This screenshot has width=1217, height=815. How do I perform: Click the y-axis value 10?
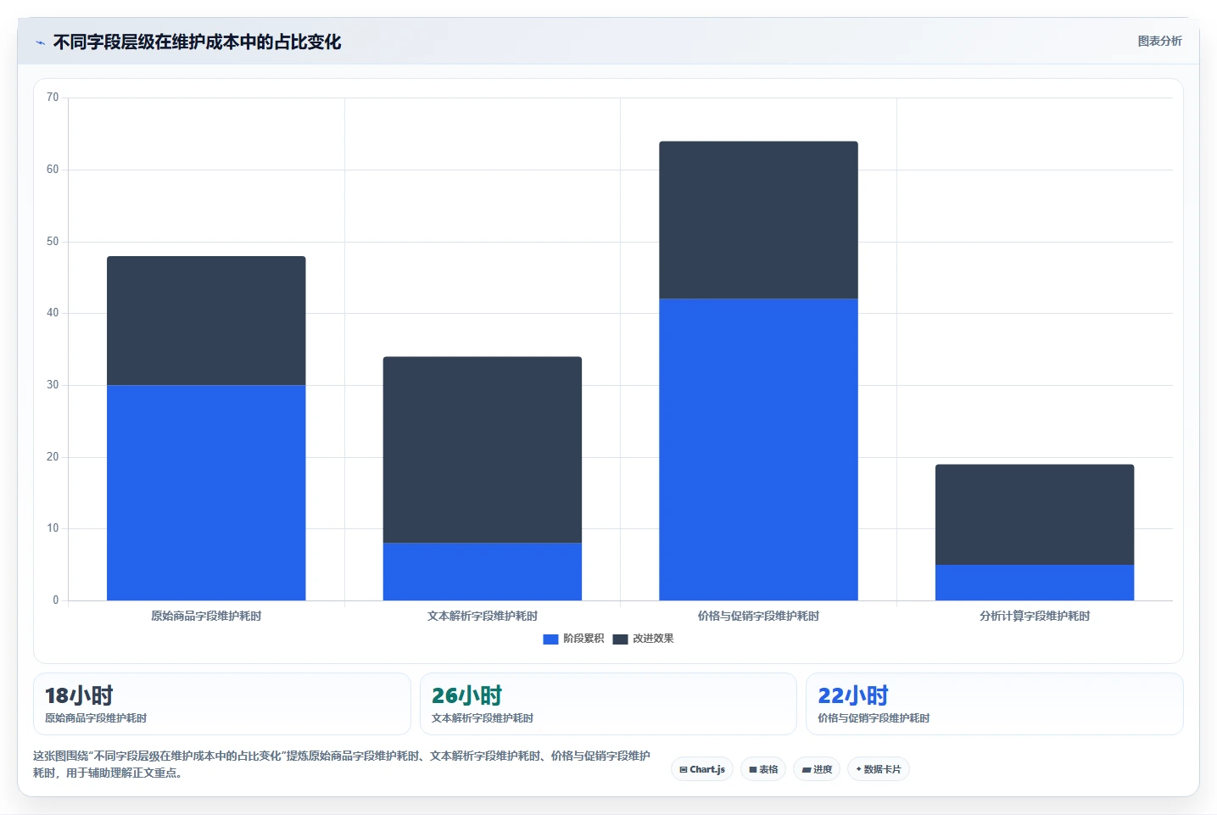click(x=53, y=528)
